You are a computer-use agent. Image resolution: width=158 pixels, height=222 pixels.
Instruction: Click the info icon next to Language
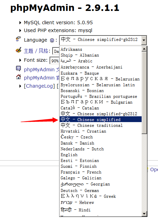[52, 40]
